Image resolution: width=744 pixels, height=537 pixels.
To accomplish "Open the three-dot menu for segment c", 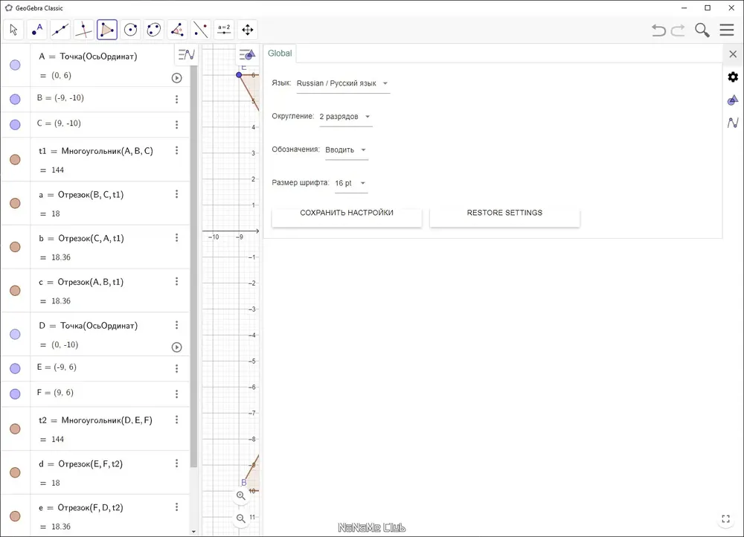I will click(x=176, y=281).
